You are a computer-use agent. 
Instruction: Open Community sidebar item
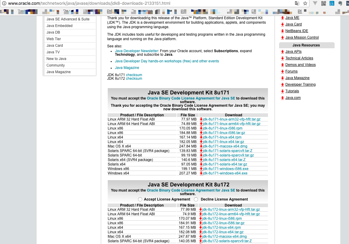(x=70, y=65)
